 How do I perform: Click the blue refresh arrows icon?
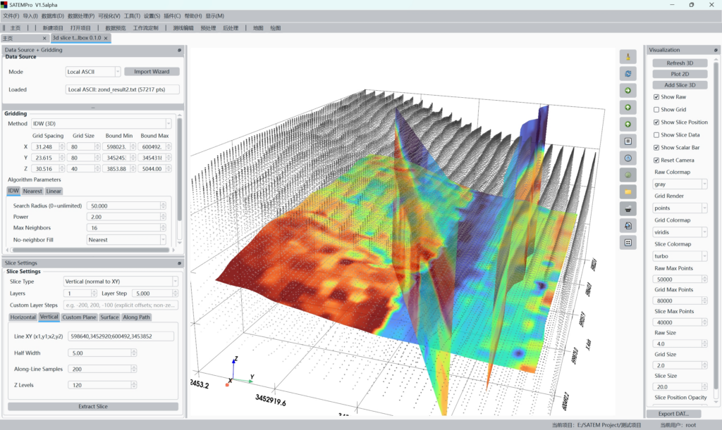point(627,74)
